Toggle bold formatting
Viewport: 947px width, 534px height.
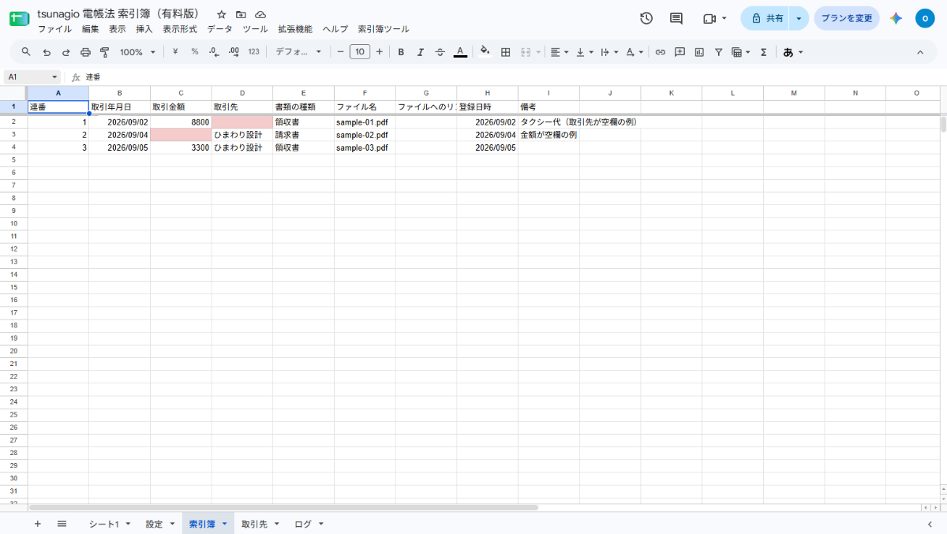pos(401,52)
